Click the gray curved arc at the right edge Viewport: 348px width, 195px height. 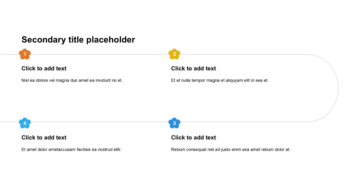(338, 88)
